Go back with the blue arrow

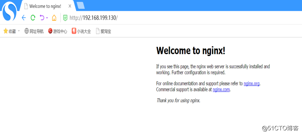coord(24,18)
